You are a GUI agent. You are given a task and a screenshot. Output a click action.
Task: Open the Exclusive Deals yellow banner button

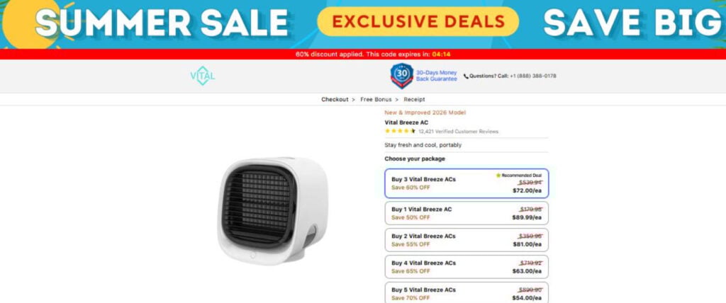point(418,22)
